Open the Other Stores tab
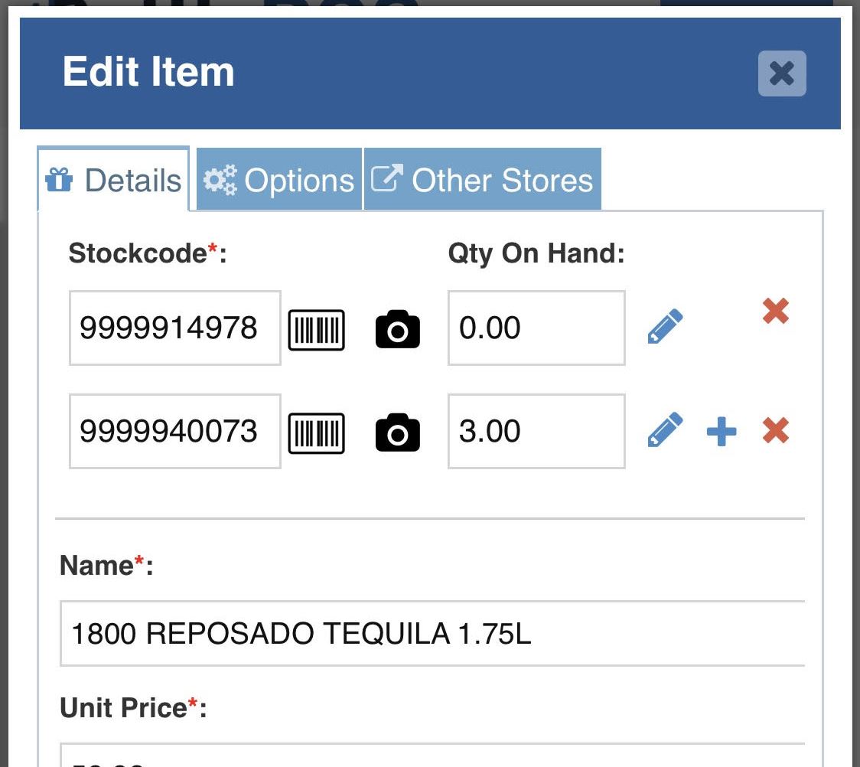860x767 pixels. (482, 179)
